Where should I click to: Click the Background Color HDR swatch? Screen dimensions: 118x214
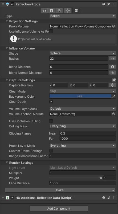click(80, 97)
